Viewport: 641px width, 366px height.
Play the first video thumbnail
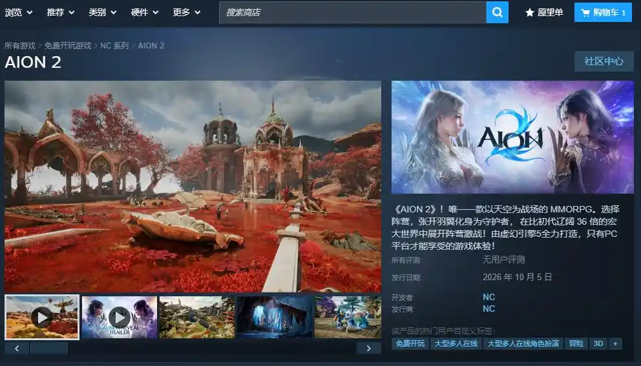click(42, 317)
